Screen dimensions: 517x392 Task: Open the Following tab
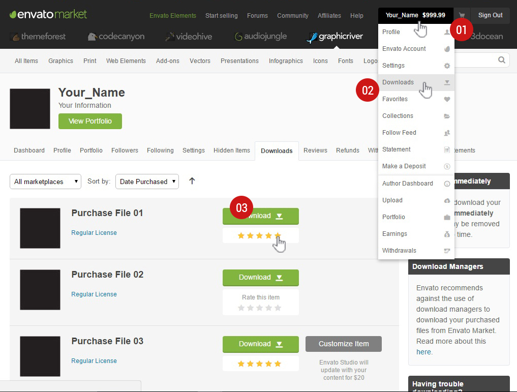point(160,150)
